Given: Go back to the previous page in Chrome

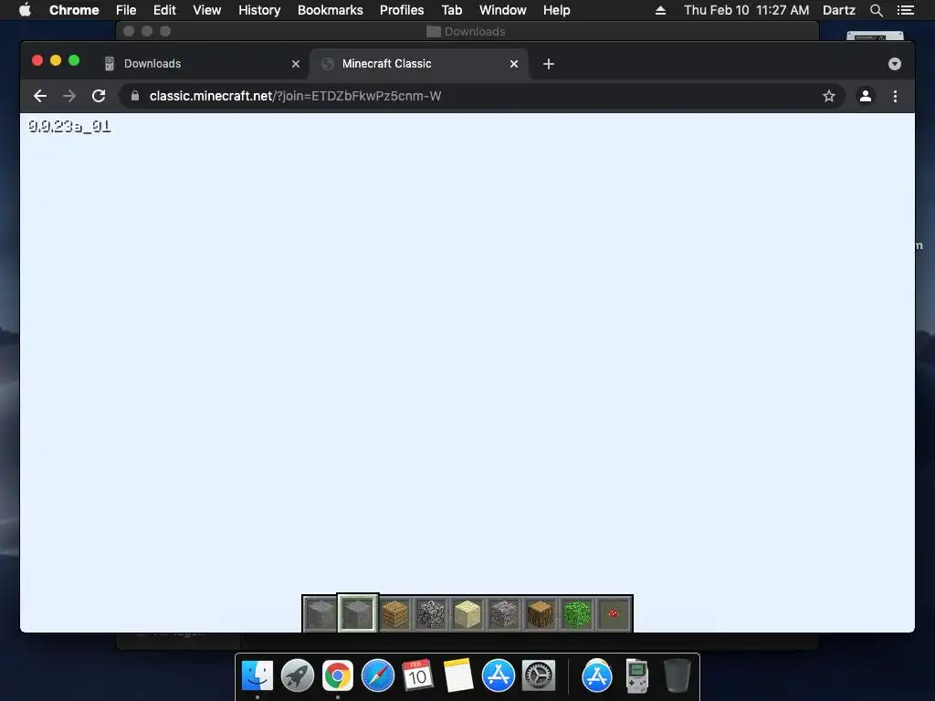Looking at the screenshot, I should click(x=40, y=96).
